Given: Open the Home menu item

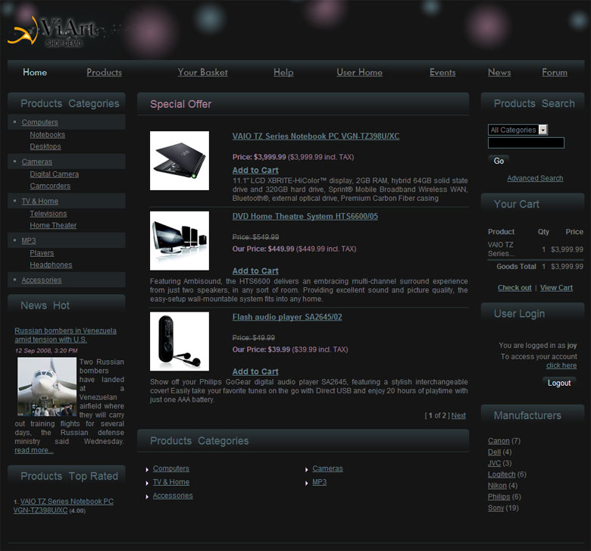Looking at the screenshot, I should [x=35, y=72].
